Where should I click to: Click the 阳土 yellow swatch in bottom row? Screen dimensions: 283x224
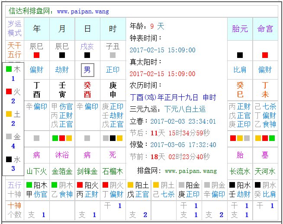(x=130, y=185)
